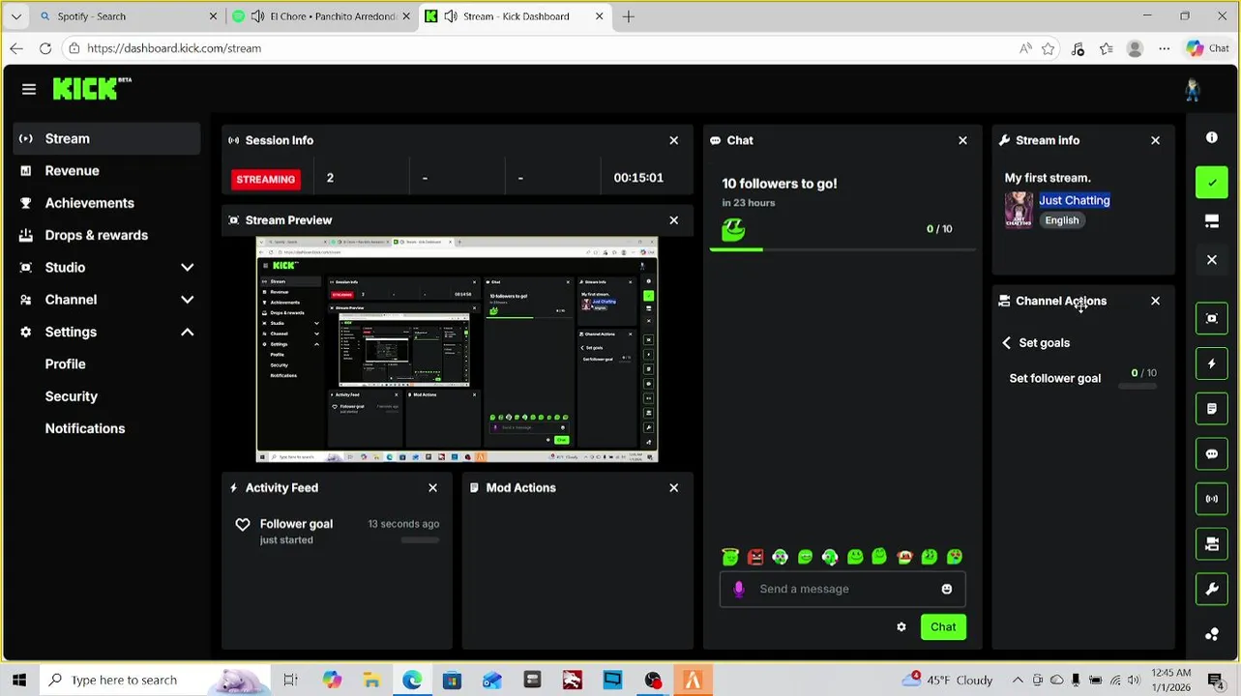Open Stream in the left navigation

tap(106, 138)
